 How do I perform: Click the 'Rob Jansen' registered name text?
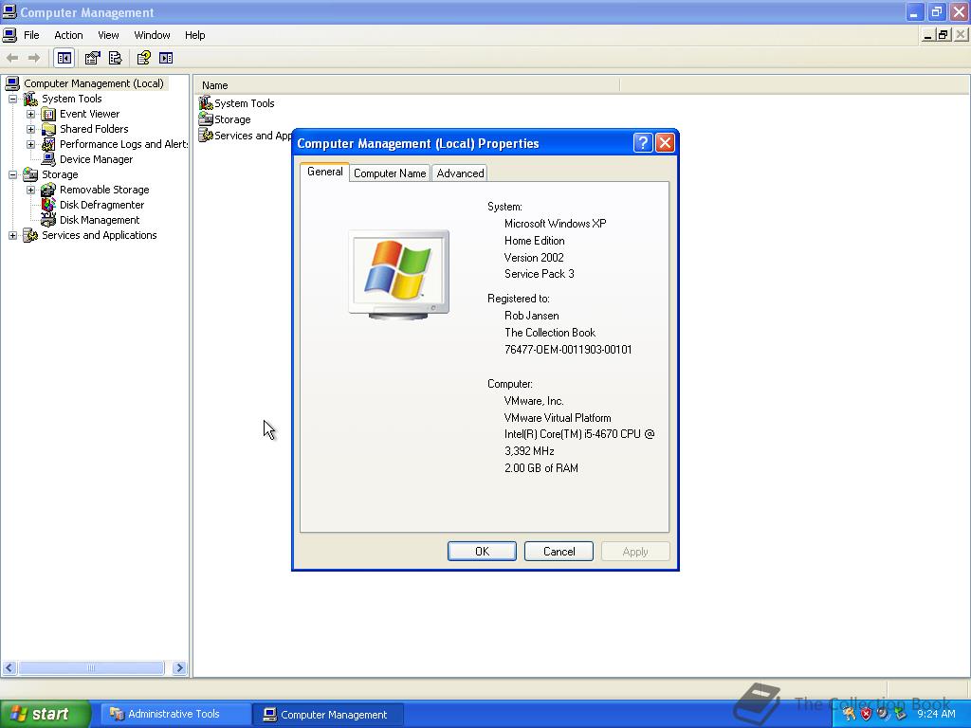(531, 316)
